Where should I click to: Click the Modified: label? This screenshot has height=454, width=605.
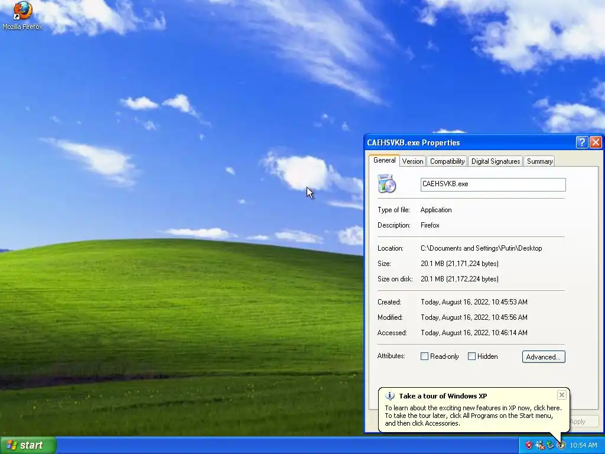(390, 317)
